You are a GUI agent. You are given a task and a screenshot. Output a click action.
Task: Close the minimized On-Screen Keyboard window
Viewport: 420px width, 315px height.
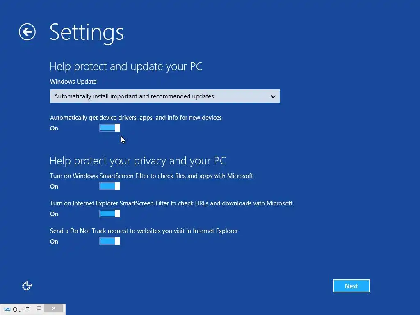54,308
